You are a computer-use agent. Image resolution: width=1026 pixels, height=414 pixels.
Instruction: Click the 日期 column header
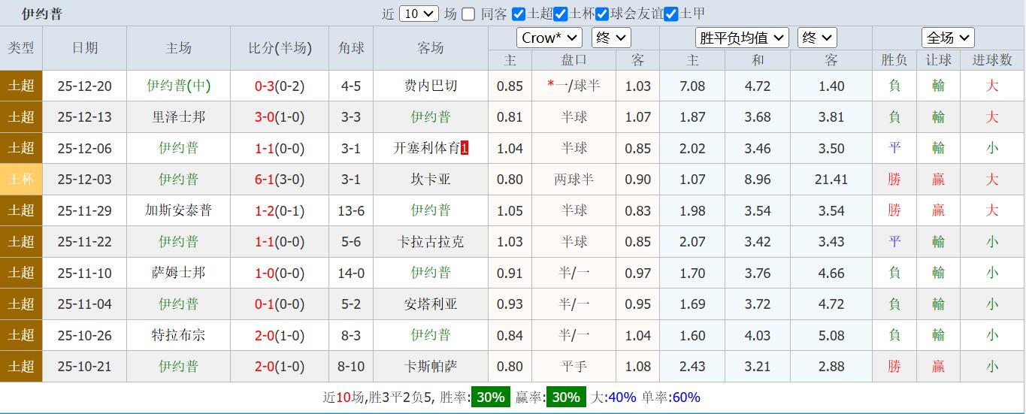coord(85,48)
